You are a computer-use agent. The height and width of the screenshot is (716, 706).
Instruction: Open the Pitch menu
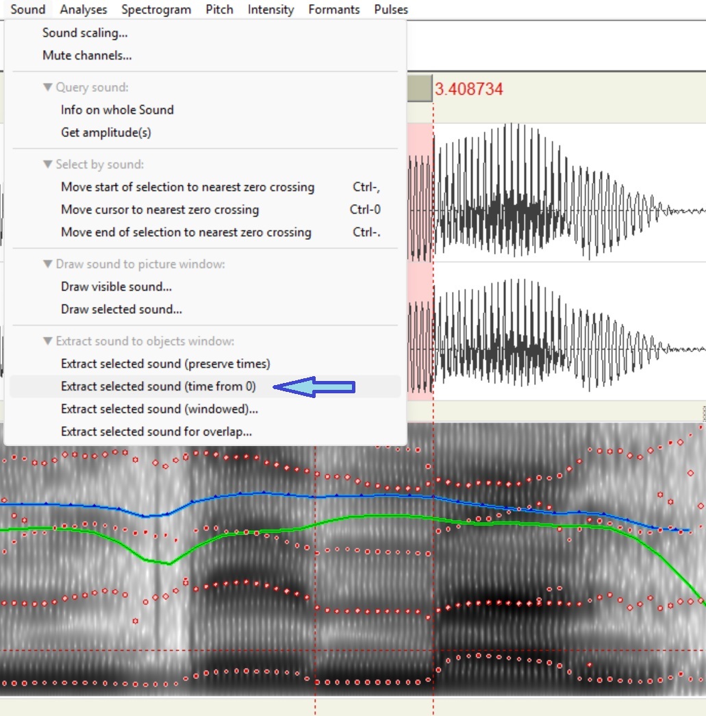[219, 10]
